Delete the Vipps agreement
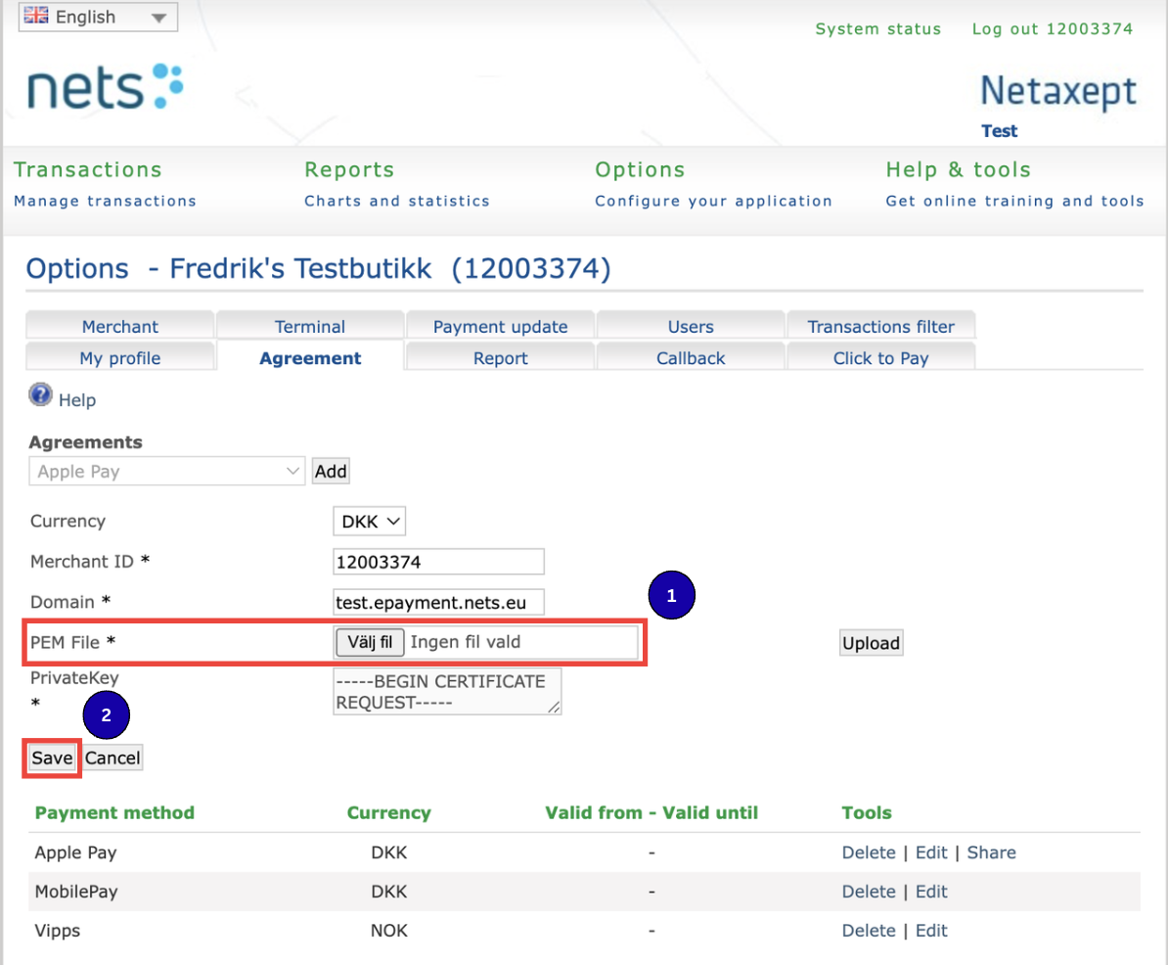 (x=869, y=931)
